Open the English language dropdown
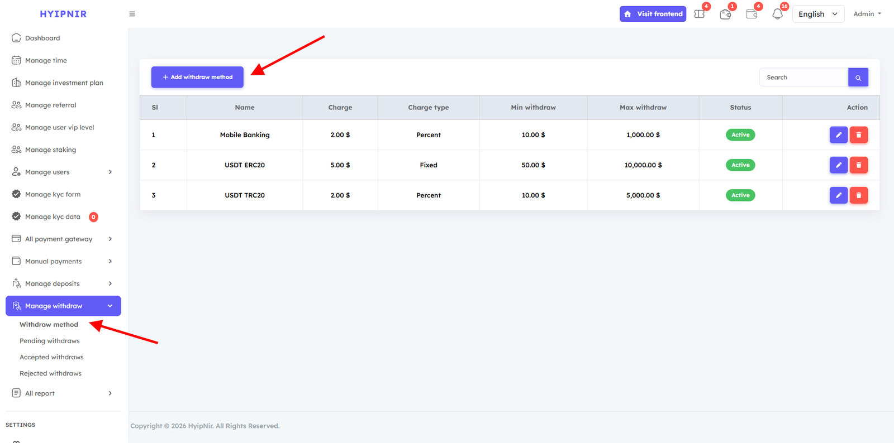Screen dimensions: 894x443 click(817, 14)
